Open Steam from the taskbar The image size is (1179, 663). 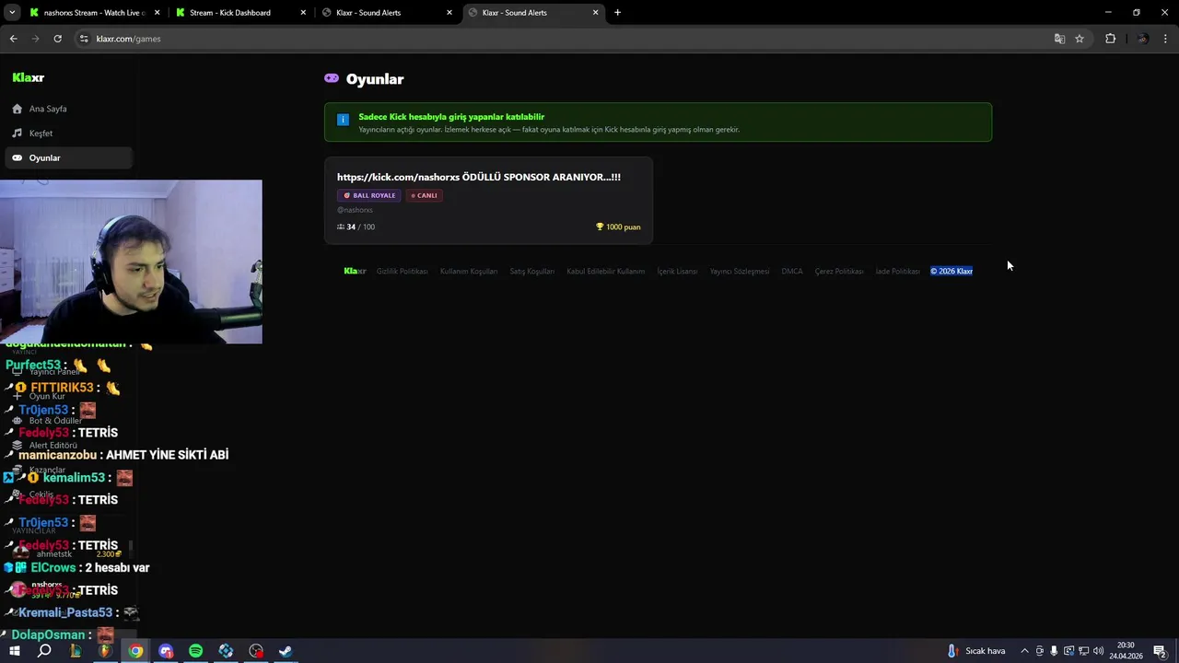pos(286,651)
